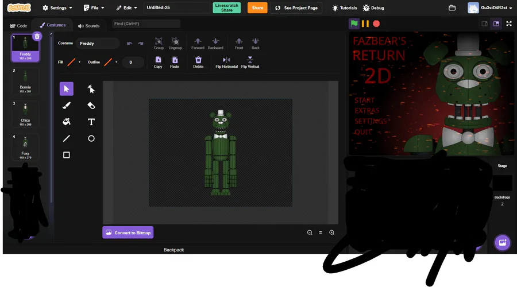
Task: Click the project title field Untitled-25
Action: 177,7
